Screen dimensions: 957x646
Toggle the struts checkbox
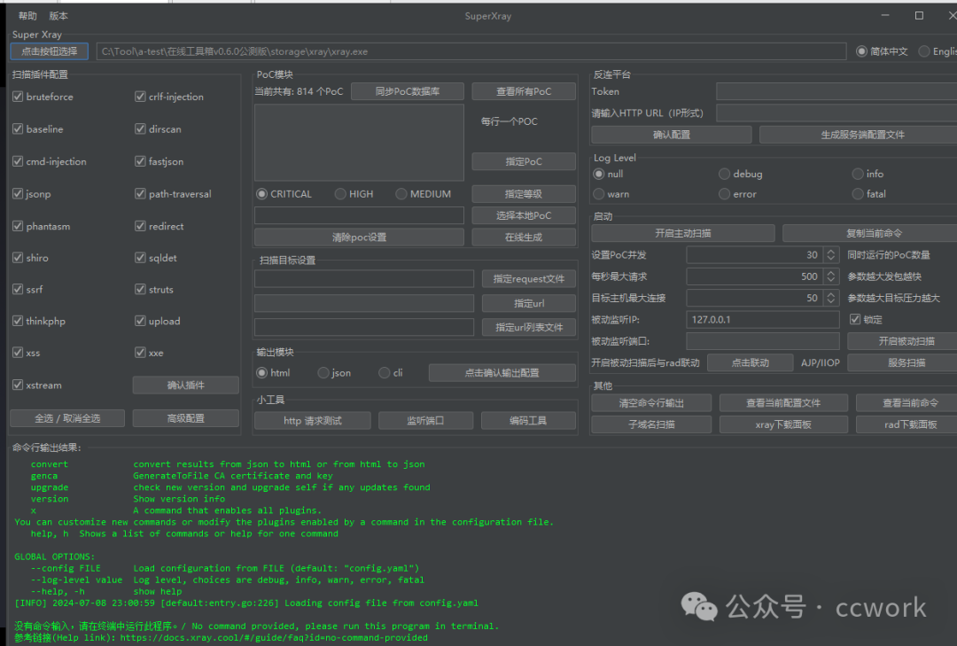point(140,290)
